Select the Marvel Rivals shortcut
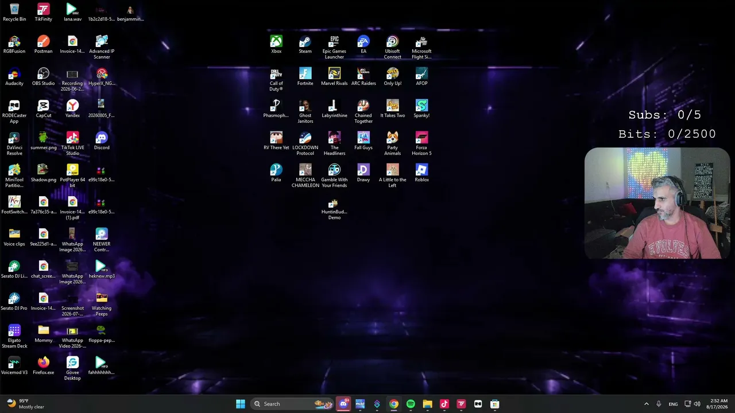735x413 pixels. [334, 76]
